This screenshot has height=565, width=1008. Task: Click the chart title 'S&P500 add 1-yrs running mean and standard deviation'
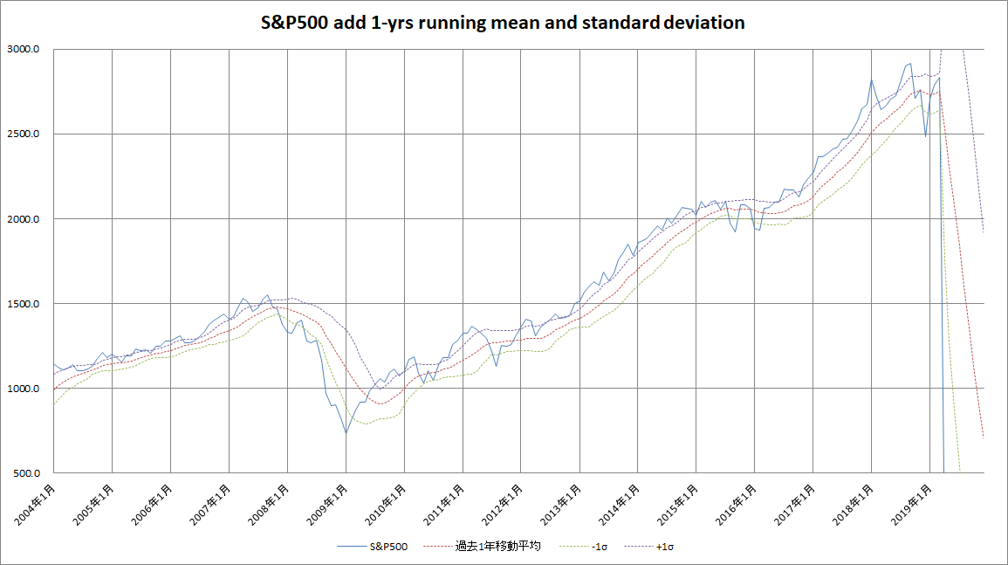point(503,23)
